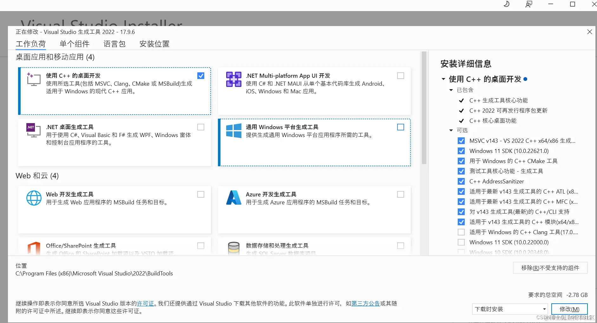Screen dimensions: 597x323
Task: Click 移除(R)不受支持的组件 button
Action: 550,268
